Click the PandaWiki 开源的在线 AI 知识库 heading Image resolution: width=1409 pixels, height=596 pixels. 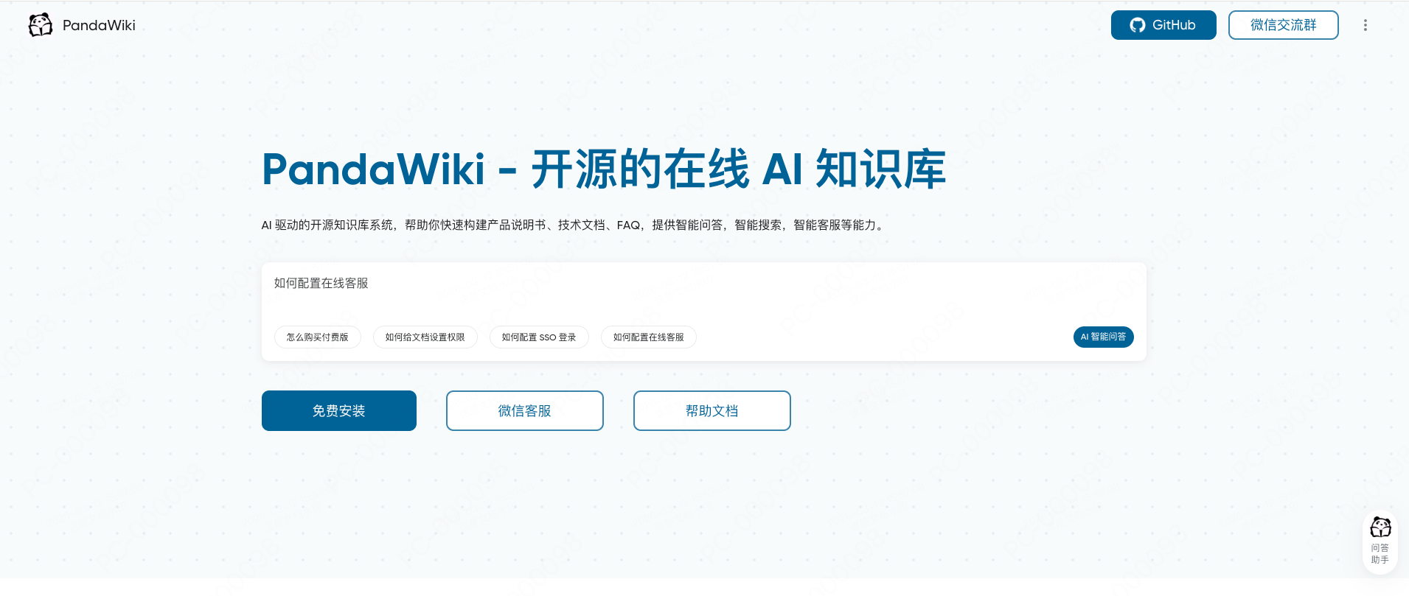click(604, 169)
